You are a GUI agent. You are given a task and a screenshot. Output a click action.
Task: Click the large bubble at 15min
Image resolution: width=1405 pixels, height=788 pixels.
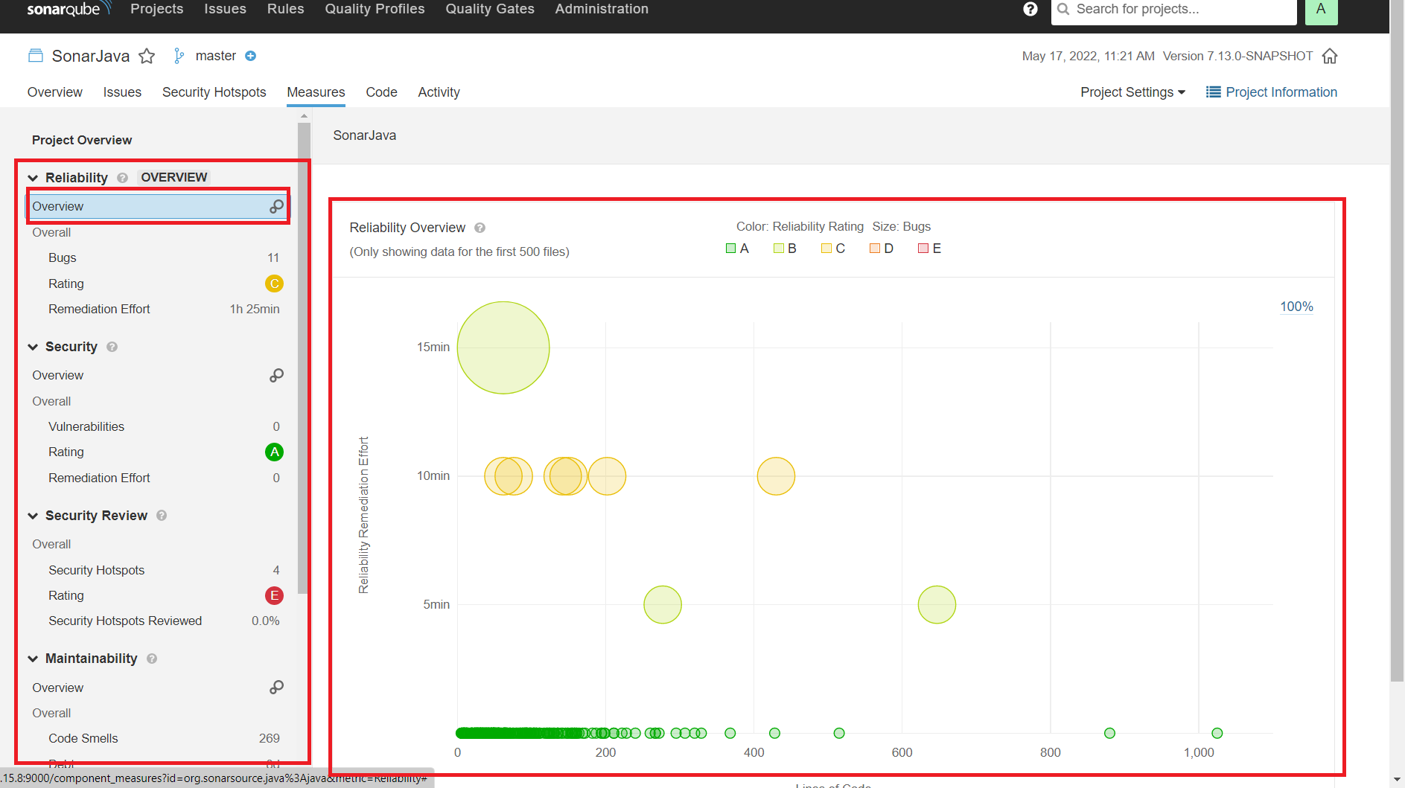point(503,347)
